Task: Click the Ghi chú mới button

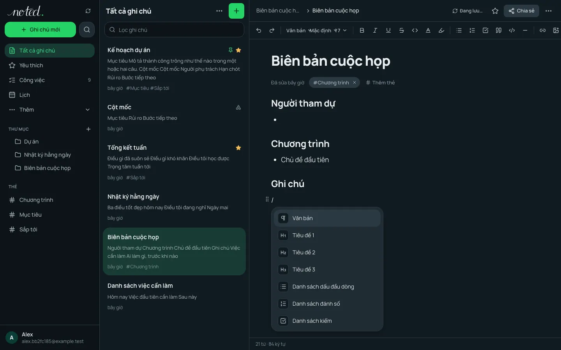Action: (x=41, y=30)
